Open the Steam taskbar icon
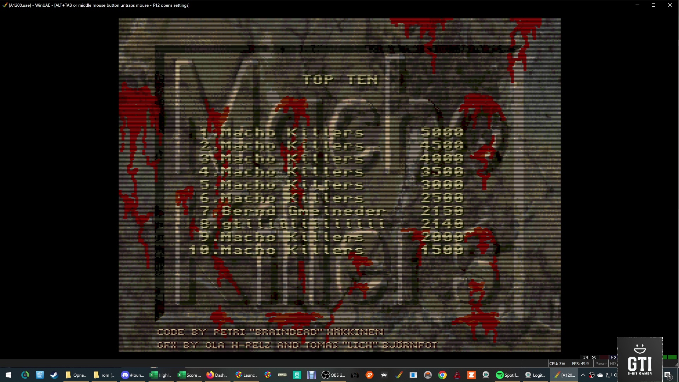679x382 pixels. click(x=54, y=375)
